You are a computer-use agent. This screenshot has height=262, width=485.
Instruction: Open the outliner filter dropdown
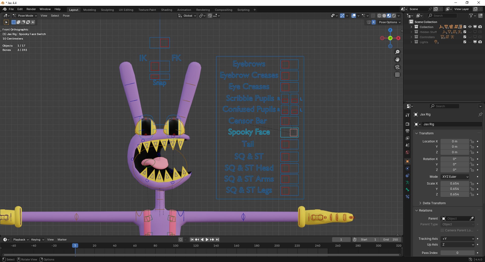coord(472,16)
